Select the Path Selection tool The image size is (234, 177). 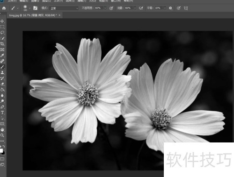2,118
